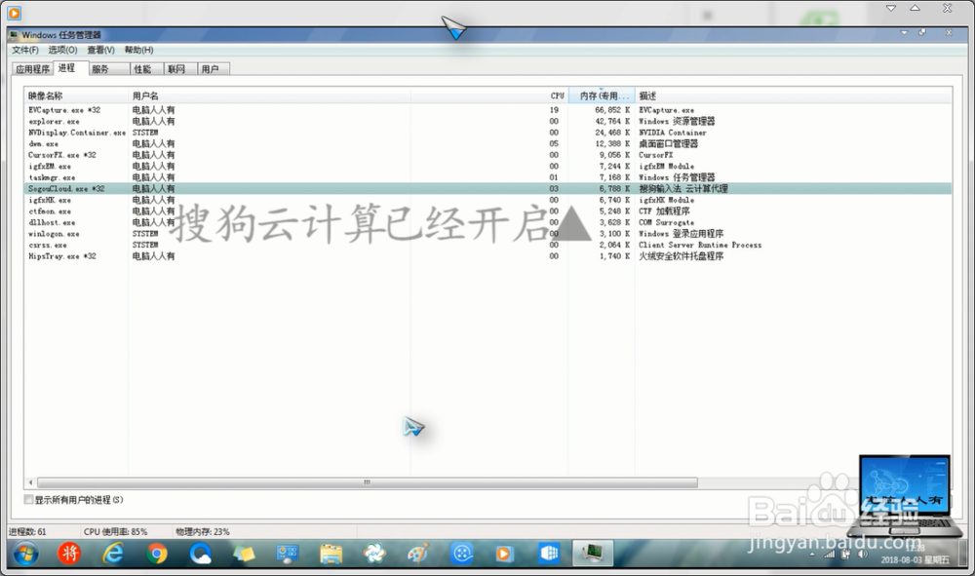This screenshot has height=576, width=975.
Task: Click the 搜狗输入法 云计算代理 description
Action: click(x=682, y=188)
